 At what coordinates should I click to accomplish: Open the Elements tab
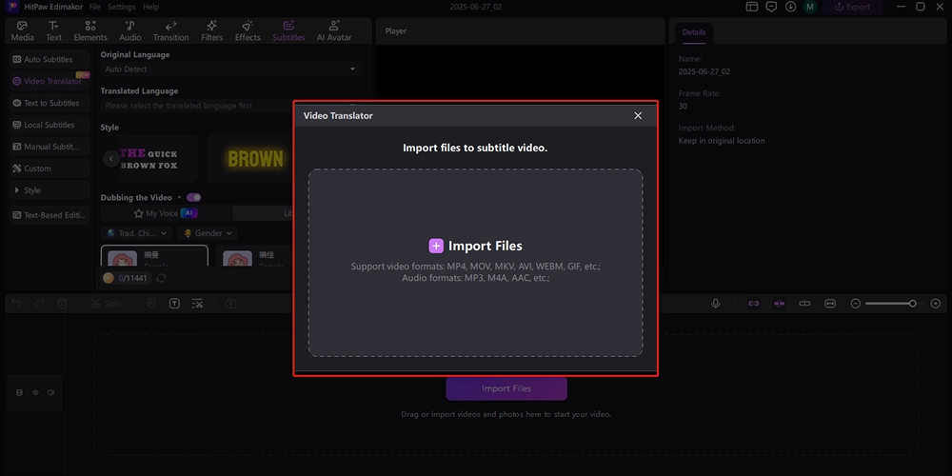(90, 31)
